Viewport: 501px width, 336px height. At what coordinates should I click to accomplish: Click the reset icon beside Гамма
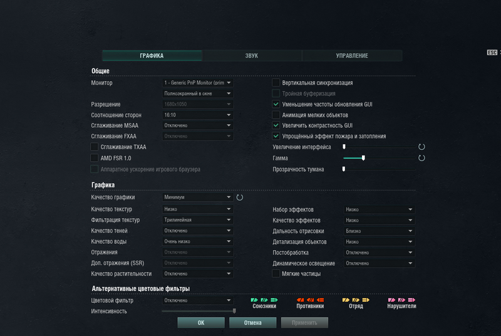421,158
